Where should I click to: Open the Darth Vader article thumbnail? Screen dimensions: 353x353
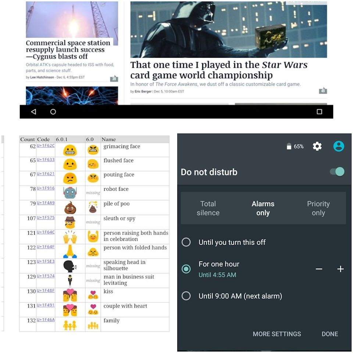point(228,29)
